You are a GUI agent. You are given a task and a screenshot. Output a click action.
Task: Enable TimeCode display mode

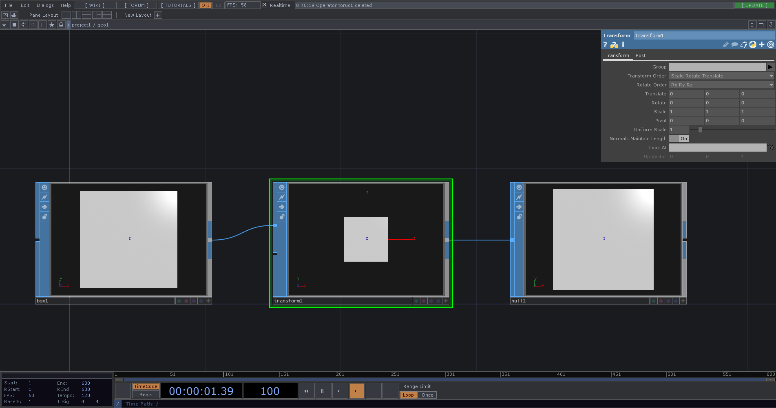pyautogui.click(x=146, y=386)
